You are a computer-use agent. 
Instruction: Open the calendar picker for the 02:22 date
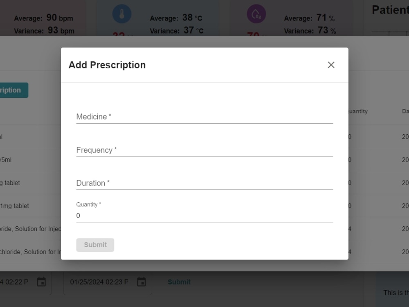pyautogui.click(x=41, y=282)
